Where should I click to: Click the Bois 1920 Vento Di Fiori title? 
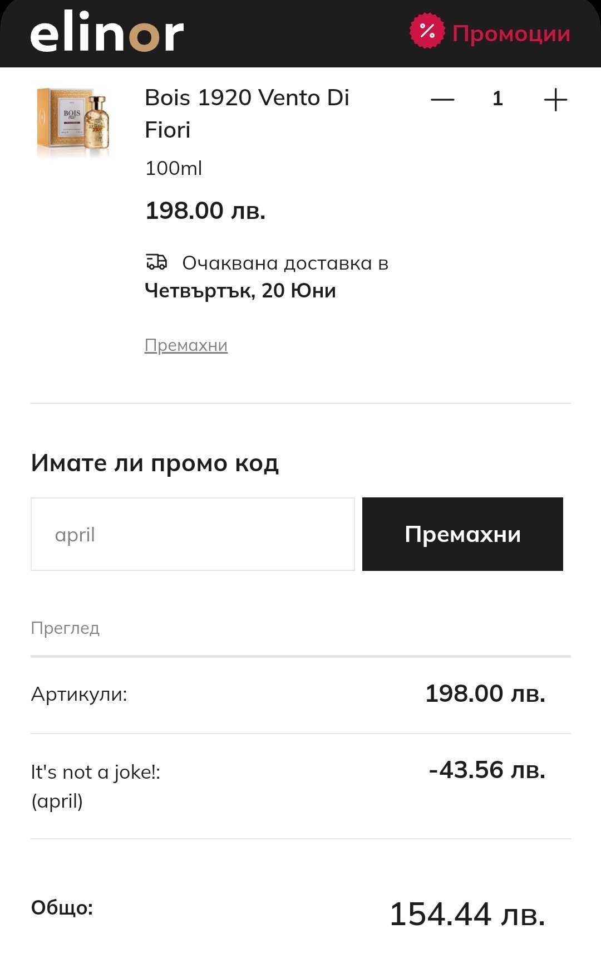click(x=247, y=114)
